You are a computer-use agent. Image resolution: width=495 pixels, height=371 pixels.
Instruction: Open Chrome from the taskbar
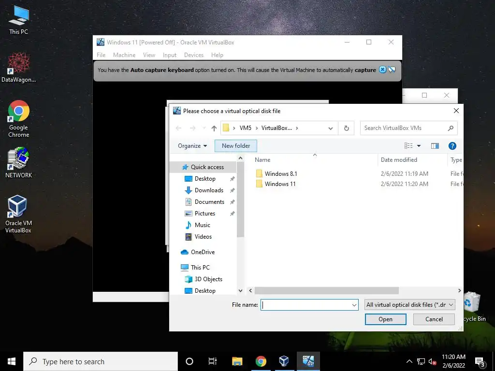[x=261, y=361]
